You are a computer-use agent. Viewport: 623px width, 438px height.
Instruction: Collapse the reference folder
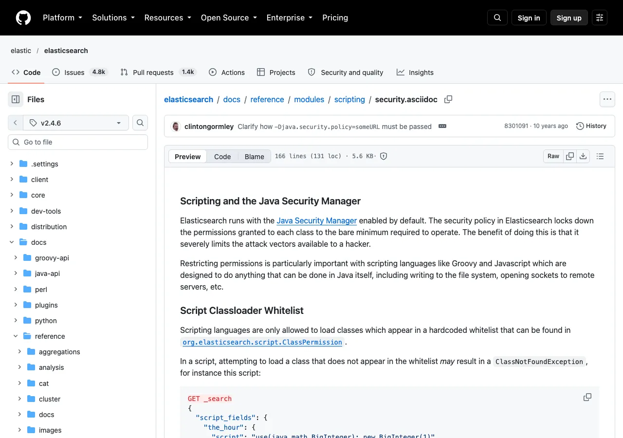pyautogui.click(x=16, y=336)
